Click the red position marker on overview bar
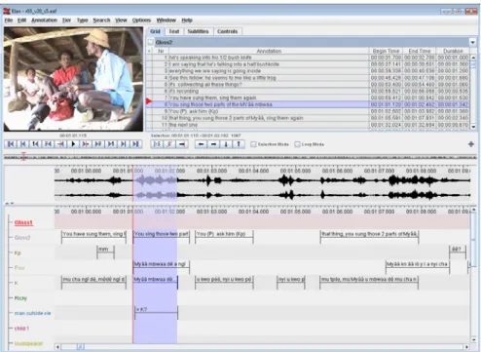 [x=23, y=156]
